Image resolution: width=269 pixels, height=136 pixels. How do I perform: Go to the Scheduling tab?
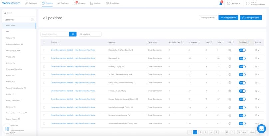(112, 3)
